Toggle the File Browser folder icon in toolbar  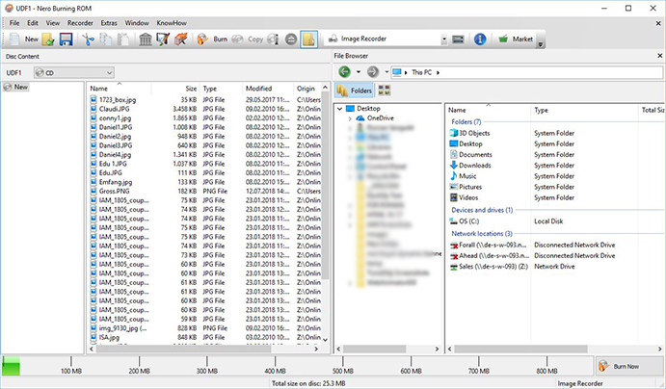coord(308,39)
